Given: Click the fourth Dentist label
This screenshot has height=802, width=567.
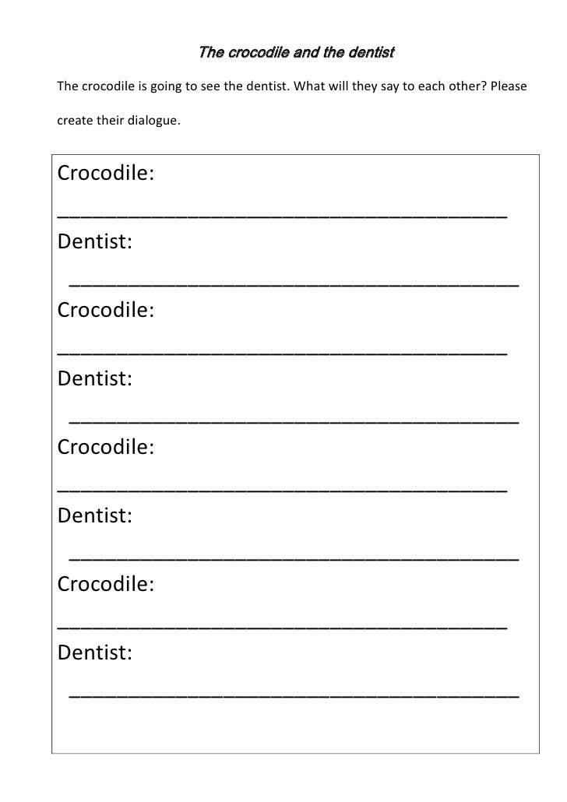Looking at the screenshot, I should (95, 653).
